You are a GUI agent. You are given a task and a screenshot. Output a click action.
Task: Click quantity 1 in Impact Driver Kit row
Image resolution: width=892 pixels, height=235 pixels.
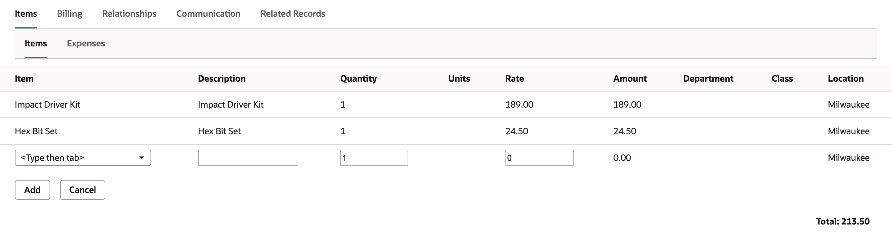343,105
